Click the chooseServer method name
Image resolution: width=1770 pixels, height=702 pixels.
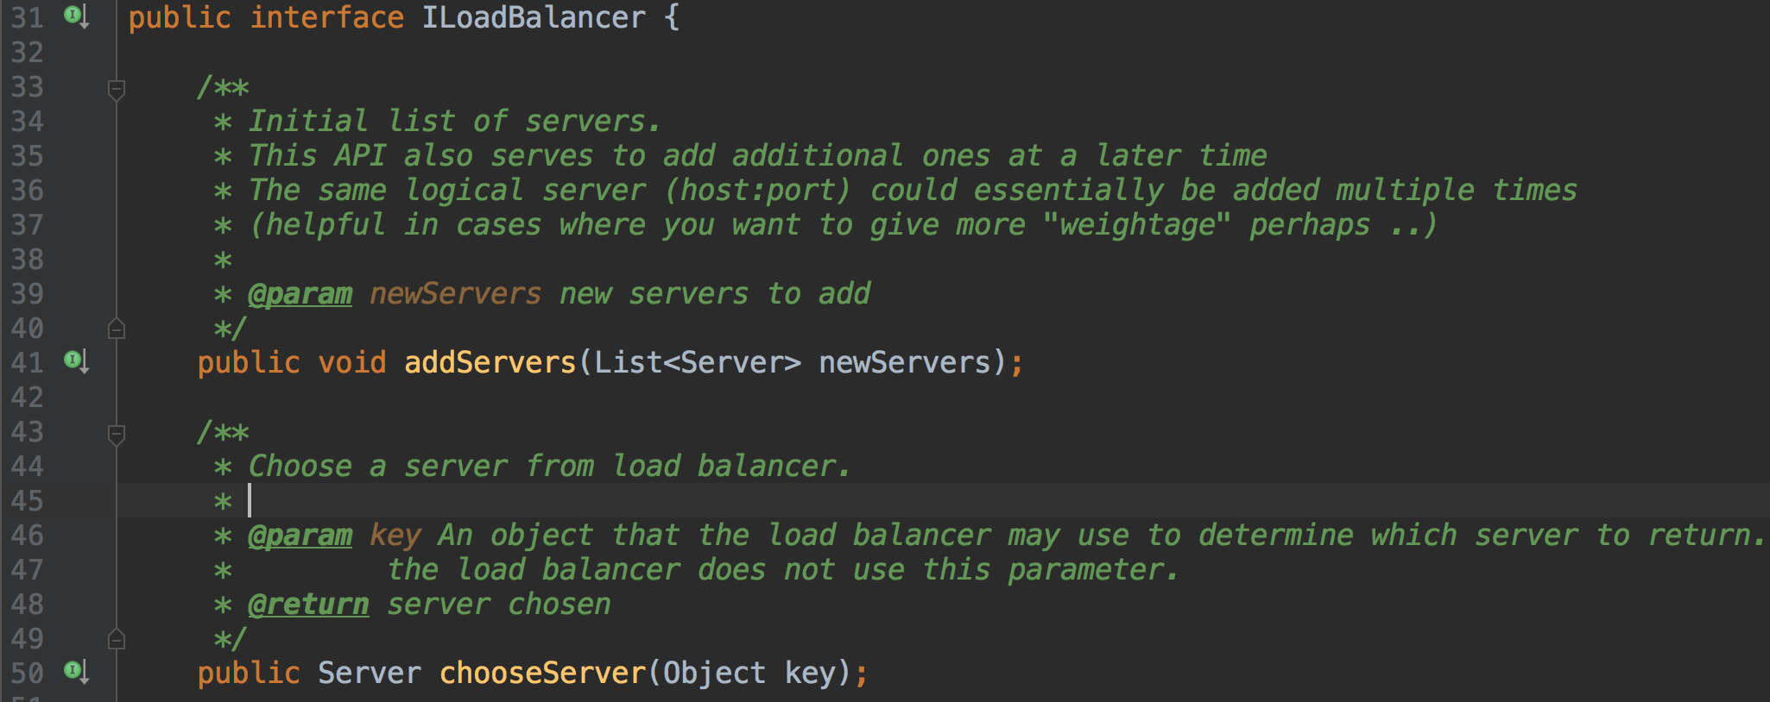coord(542,674)
